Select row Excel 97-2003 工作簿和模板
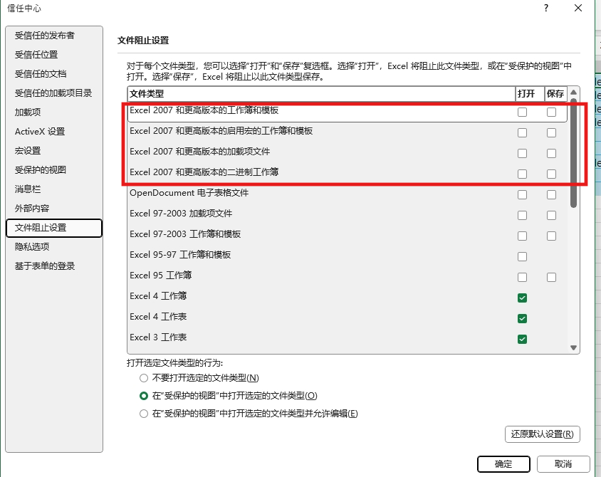 coord(347,235)
